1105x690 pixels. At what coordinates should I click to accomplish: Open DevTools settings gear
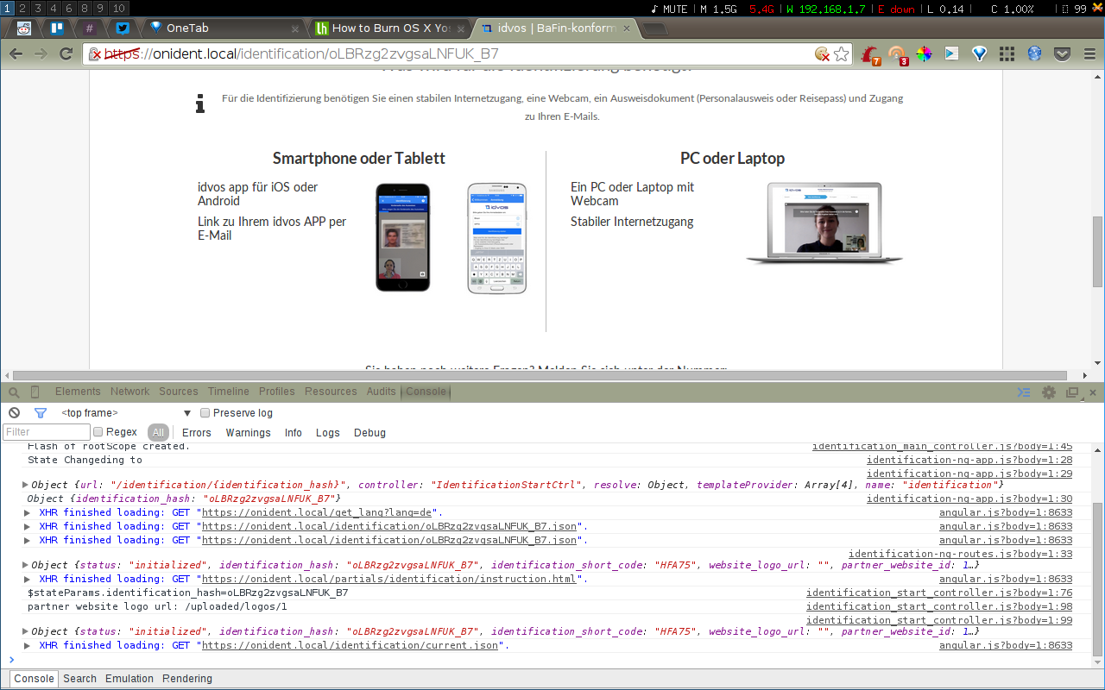point(1049,392)
